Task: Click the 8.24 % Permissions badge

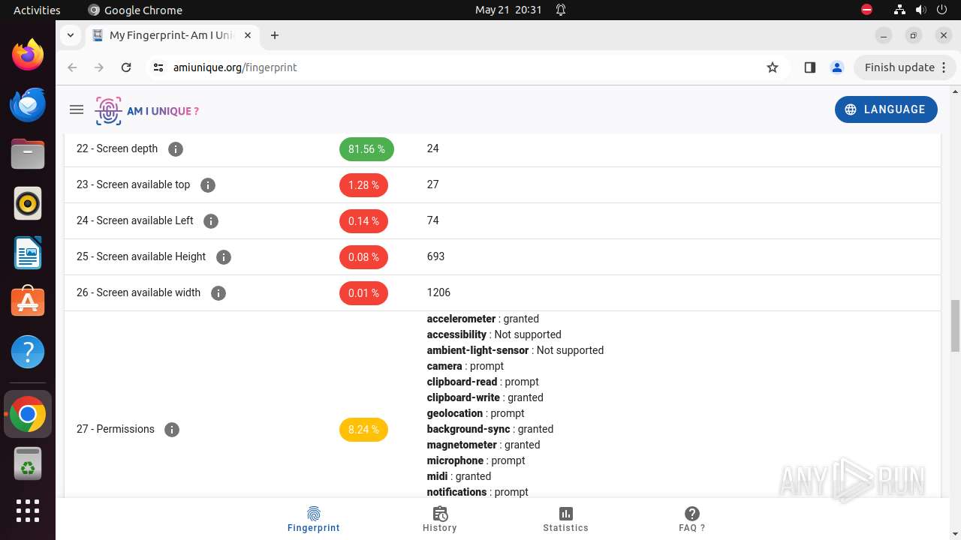Action: (363, 430)
